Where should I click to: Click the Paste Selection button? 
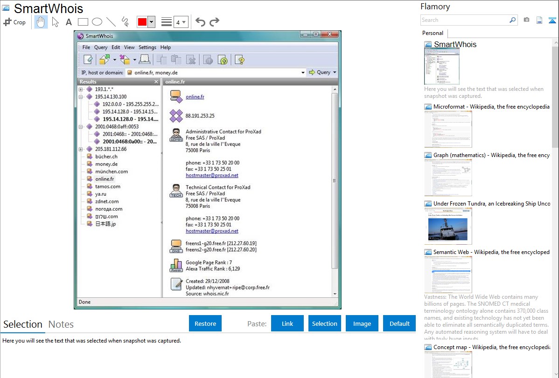pyautogui.click(x=325, y=323)
